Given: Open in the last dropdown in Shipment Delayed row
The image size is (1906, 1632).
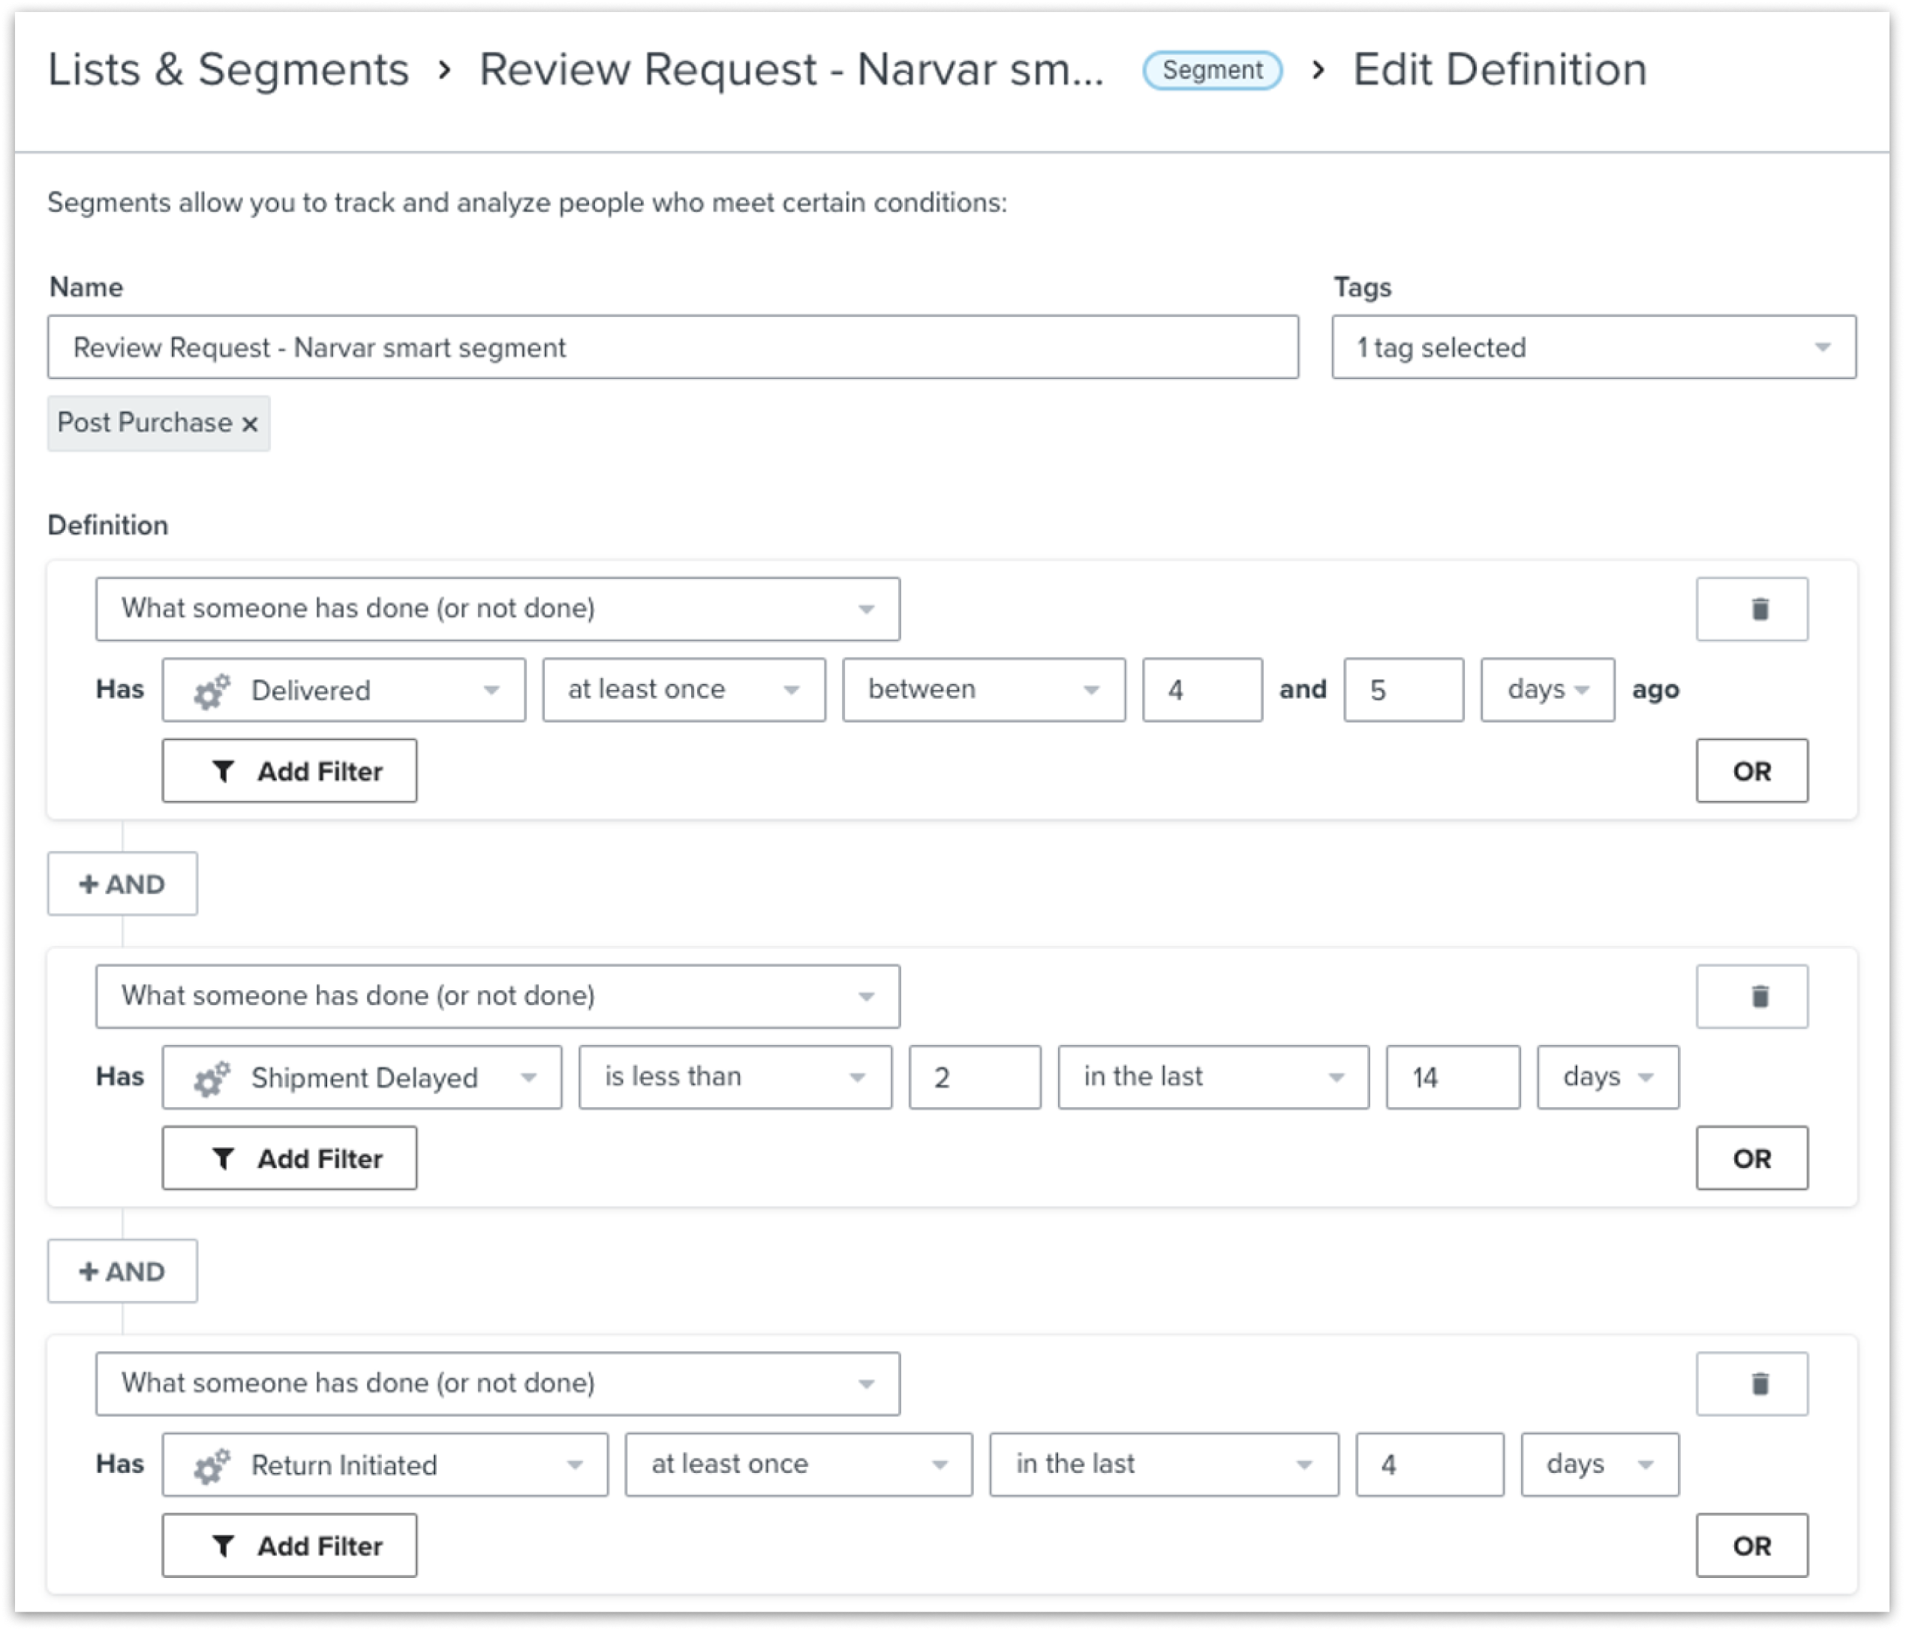Looking at the screenshot, I should pyautogui.click(x=1213, y=1077).
